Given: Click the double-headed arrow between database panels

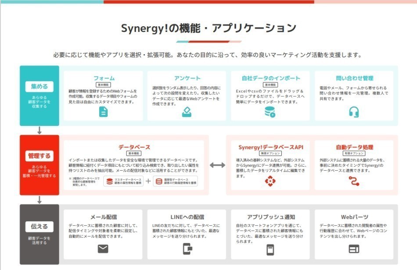Looking at the screenshot, I should tap(217, 165).
